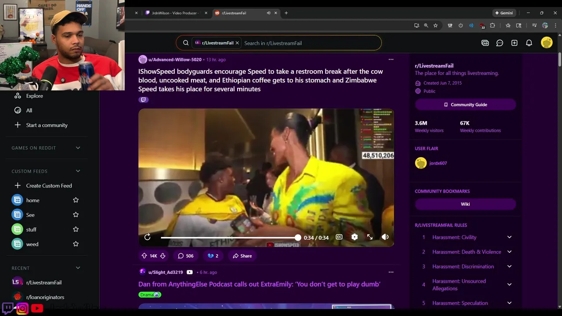Screen dimensions: 562x316
Task: Click the search magnifier icon
Action: click(186, 43)
